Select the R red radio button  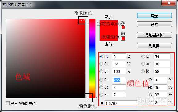pyautogui.click(x=101, y=80)
